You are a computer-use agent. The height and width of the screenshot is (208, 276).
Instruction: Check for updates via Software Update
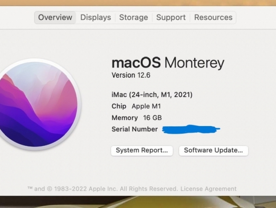pos(213,150)
